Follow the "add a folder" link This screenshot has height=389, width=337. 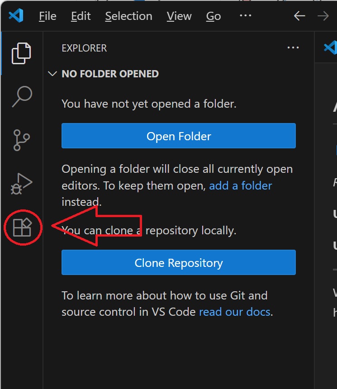pyautogui.click(x=240, y=185)
